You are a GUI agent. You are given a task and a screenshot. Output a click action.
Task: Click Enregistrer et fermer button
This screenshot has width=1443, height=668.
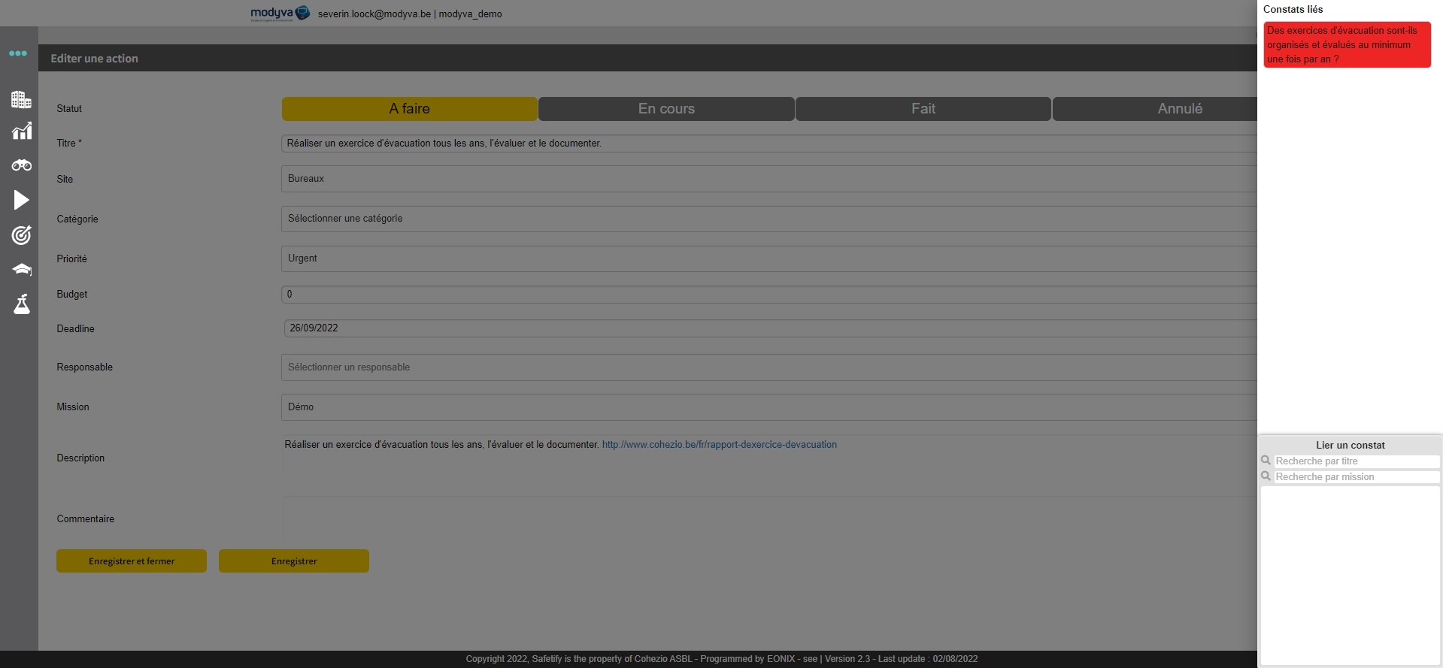click(132, 561)
